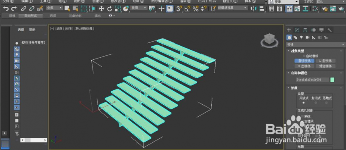Open the Rendered Frame Window icon

pos(333,8)
